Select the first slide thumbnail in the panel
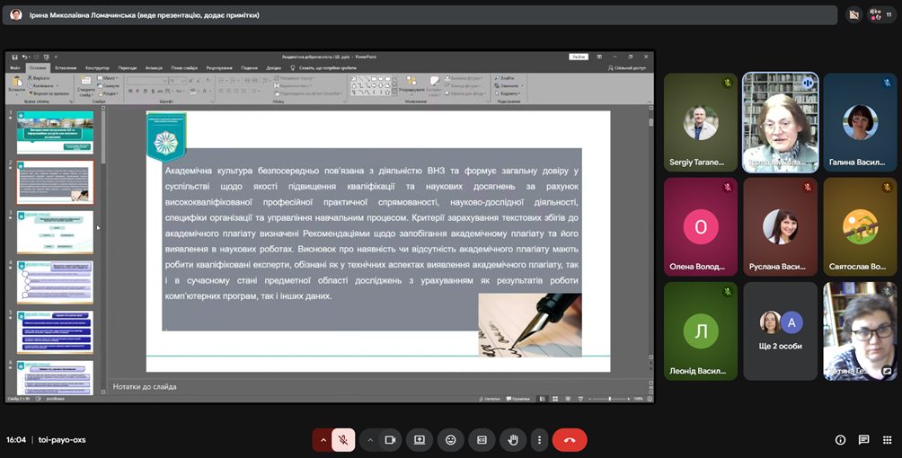The image size is (902, 458). [x=55, y=132]
